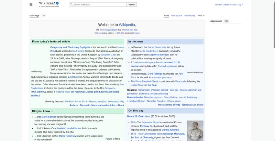Click the magnifier icon in search box
Viewport: 275px width, 141px height.
click(x=71, y=5)
